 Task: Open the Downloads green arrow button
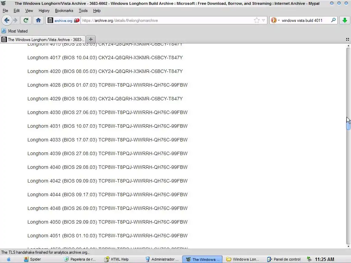[345, 20]
